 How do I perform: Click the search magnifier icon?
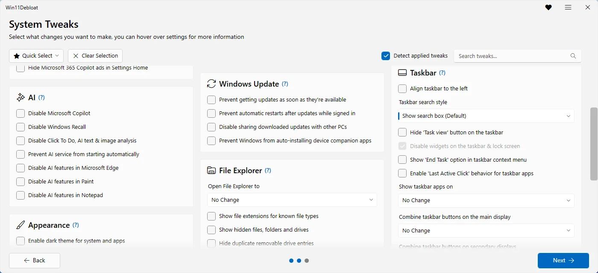[573, 56]
